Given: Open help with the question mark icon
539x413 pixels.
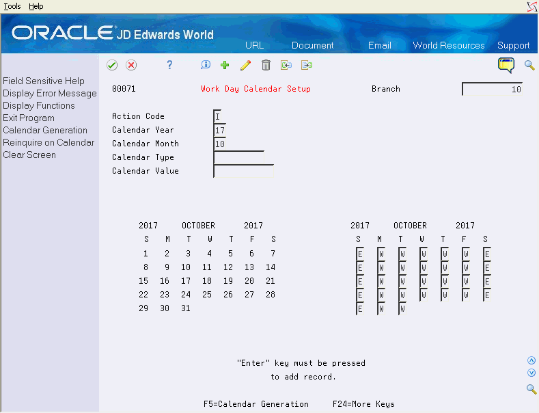Looking at the screenshot, I should point(169,65).
